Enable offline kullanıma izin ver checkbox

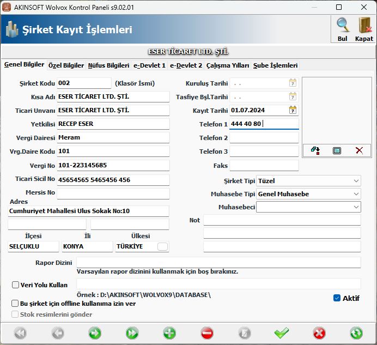pos(15,304)
